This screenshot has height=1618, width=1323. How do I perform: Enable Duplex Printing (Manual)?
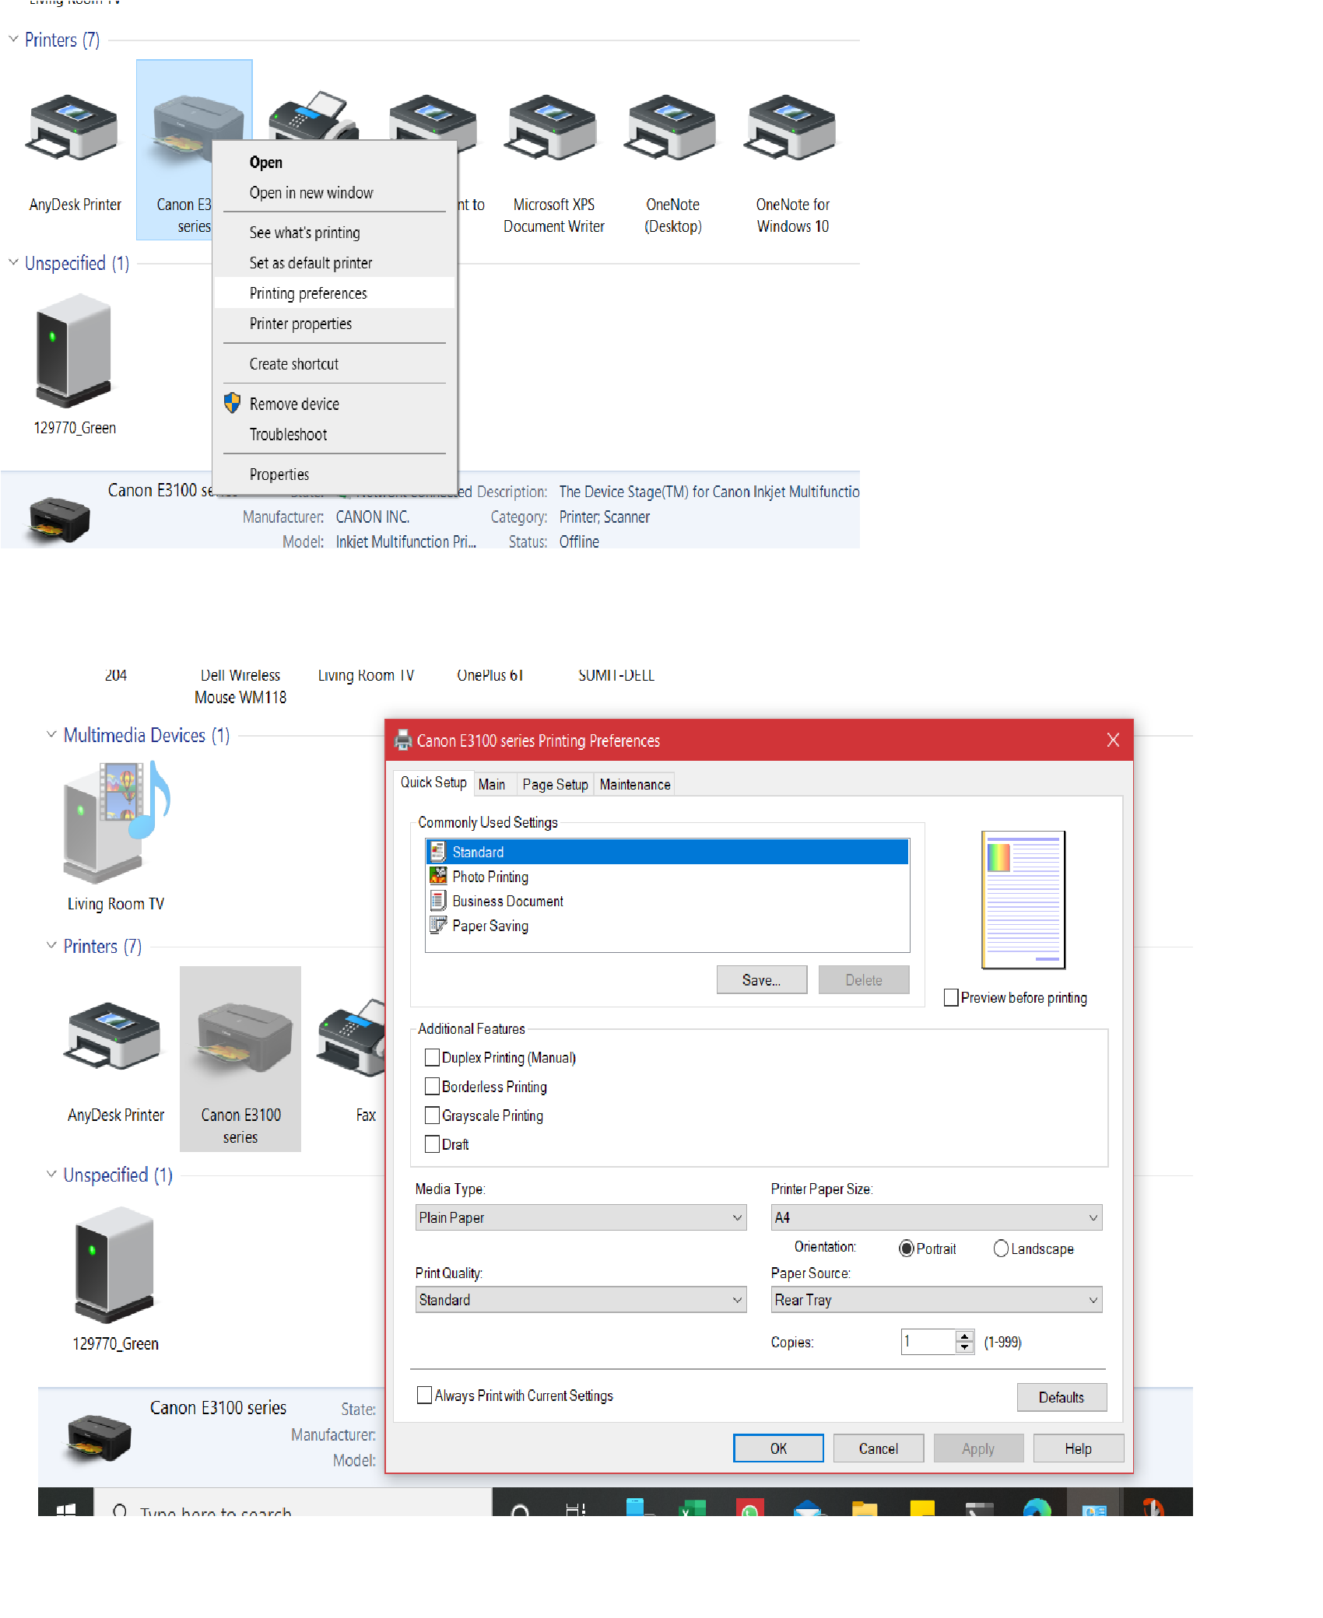click(x=433, y=1057)
